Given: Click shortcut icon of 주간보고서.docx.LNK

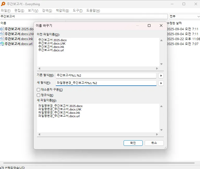Looking at the screenshot, I should pyautogui.click(x=2, y=34).
